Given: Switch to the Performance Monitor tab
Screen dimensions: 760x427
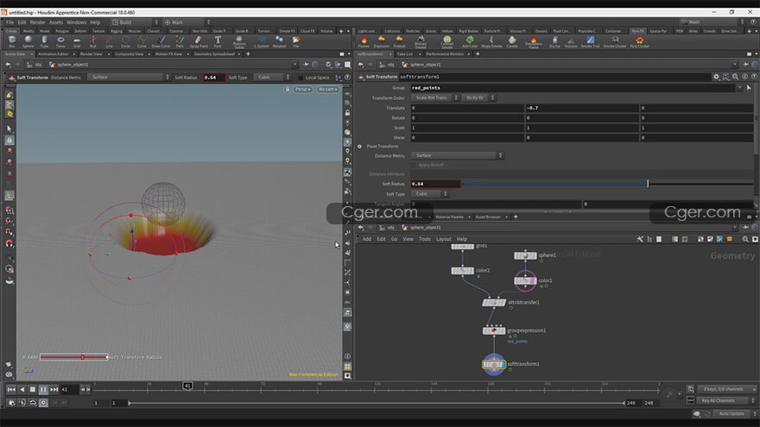Looking at the screenshot, I should click(x=445, y=54).
